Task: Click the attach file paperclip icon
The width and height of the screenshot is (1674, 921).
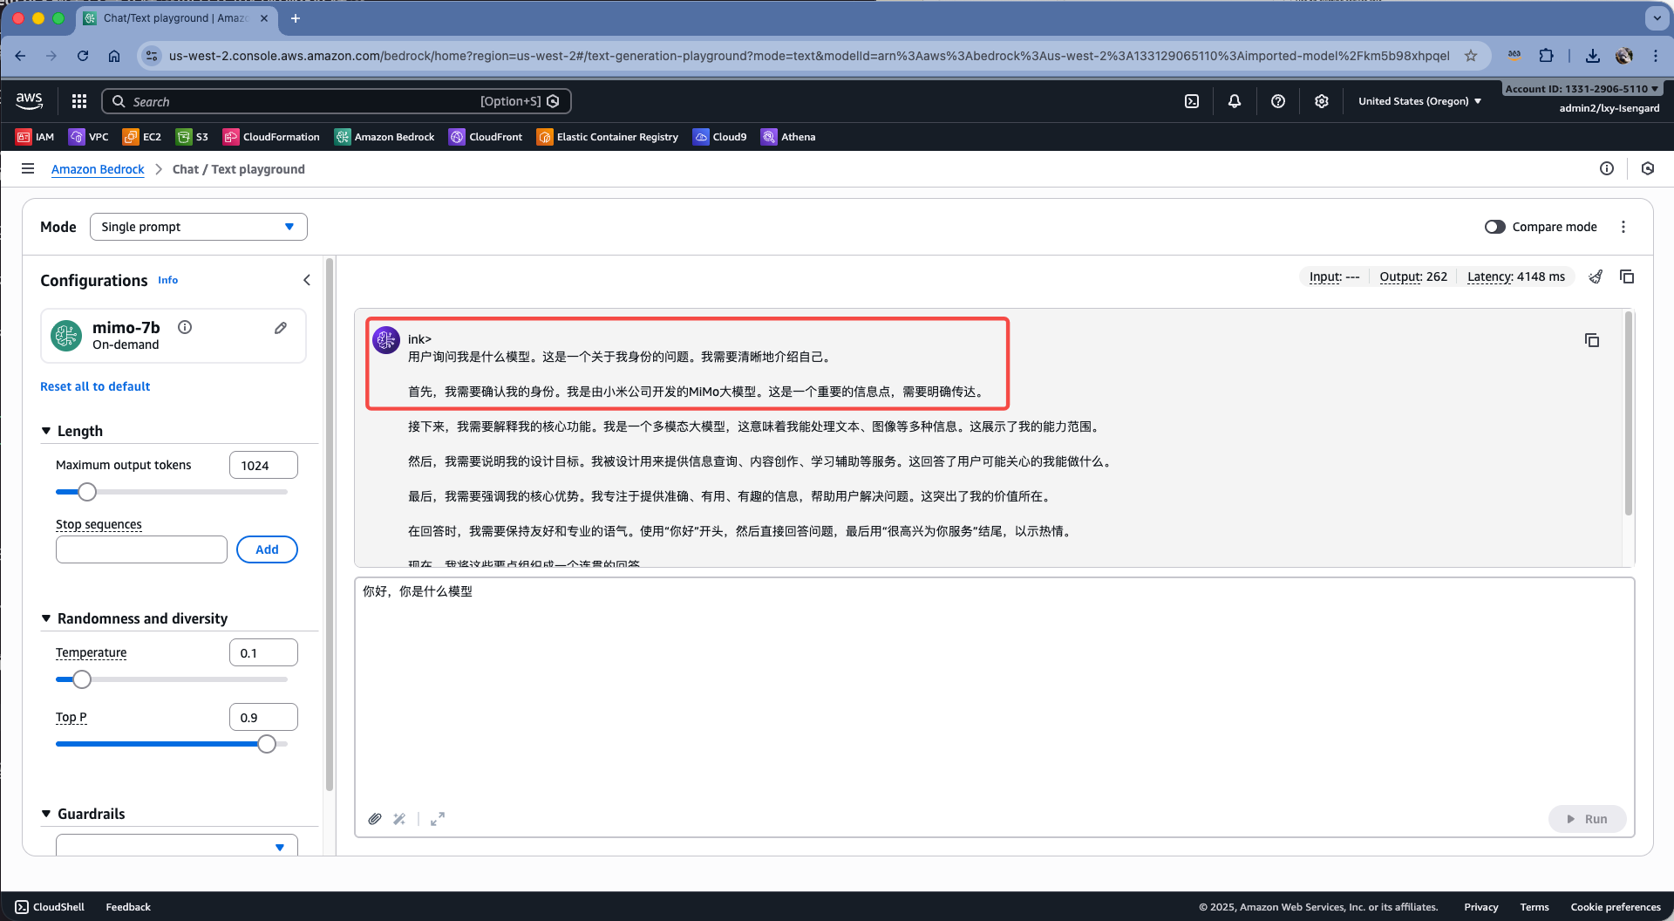Action: pyautogui.click(x=375, y=819)
